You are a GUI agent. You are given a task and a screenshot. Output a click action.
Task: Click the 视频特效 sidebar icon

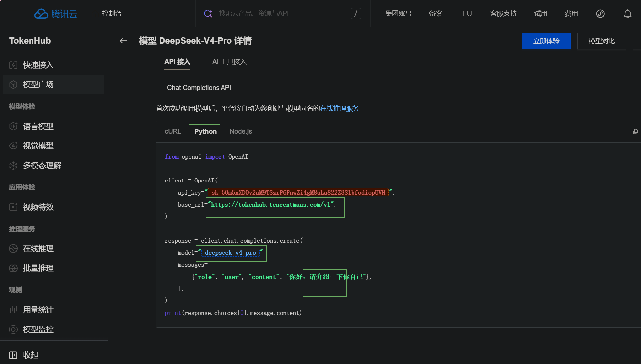click(x=13, y=207)
